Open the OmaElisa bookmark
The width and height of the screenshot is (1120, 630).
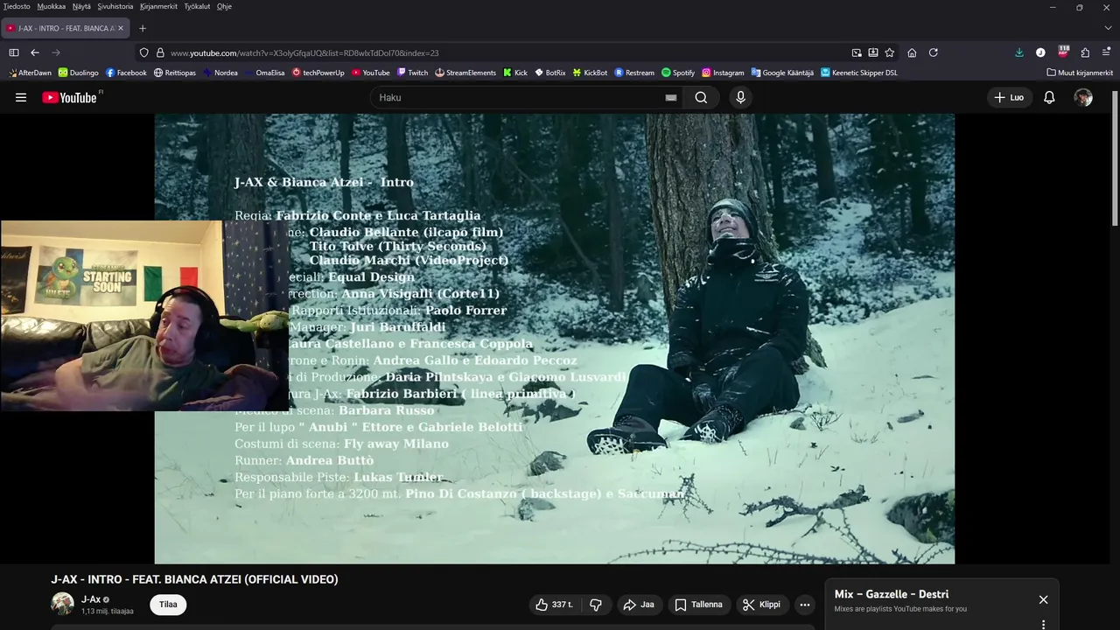coord(265,73)
